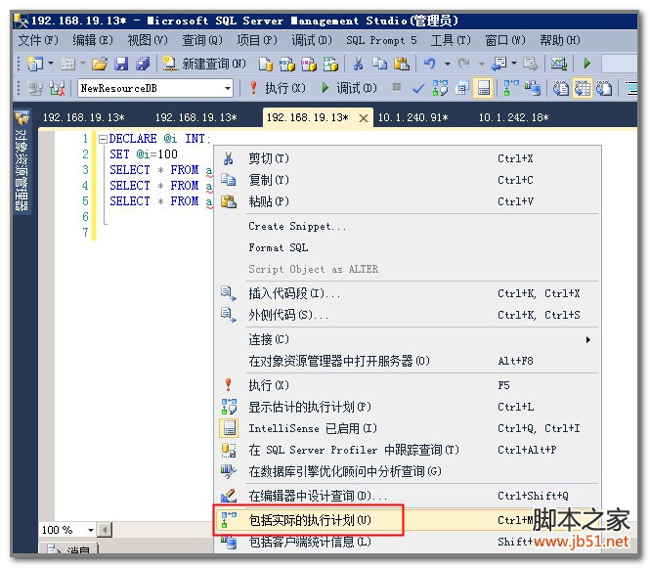Viewport: 650px width, 568px height.
Task: Click the Save All icon
Action: 143,64
